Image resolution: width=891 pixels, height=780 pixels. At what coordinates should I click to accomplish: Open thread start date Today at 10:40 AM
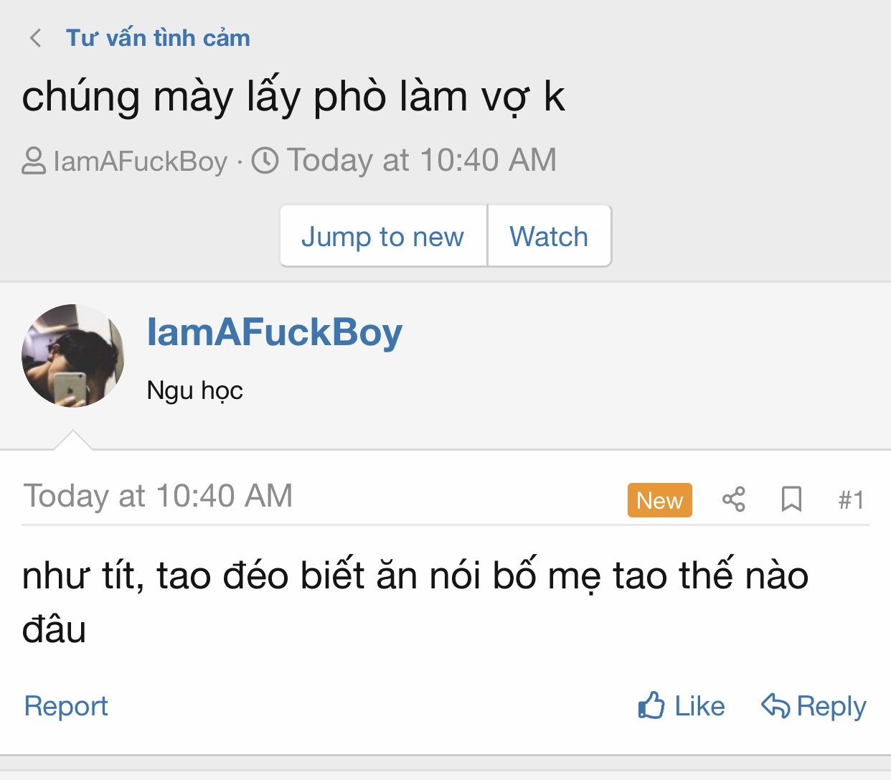(422, 160)
